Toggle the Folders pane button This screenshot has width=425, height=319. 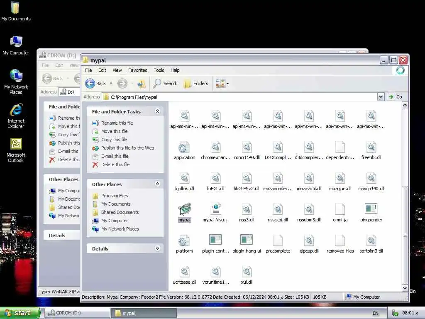coord(196,83)
